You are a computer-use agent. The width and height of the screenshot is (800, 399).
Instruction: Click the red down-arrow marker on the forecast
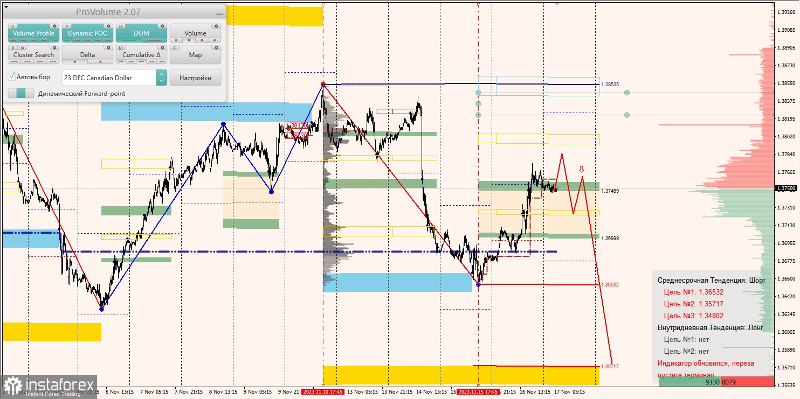[582, 169]
